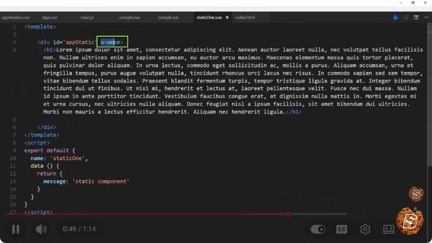Mute the video volume speaker icon
Screen dimensions: 432x243
click(x=41, y=229)
